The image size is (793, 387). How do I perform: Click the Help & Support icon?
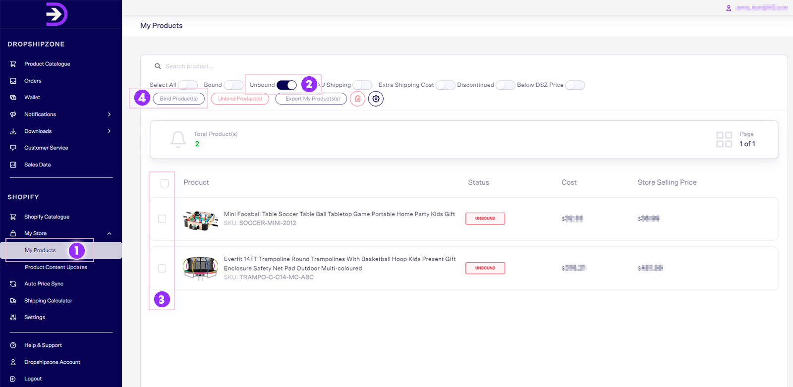coord(13,345)
